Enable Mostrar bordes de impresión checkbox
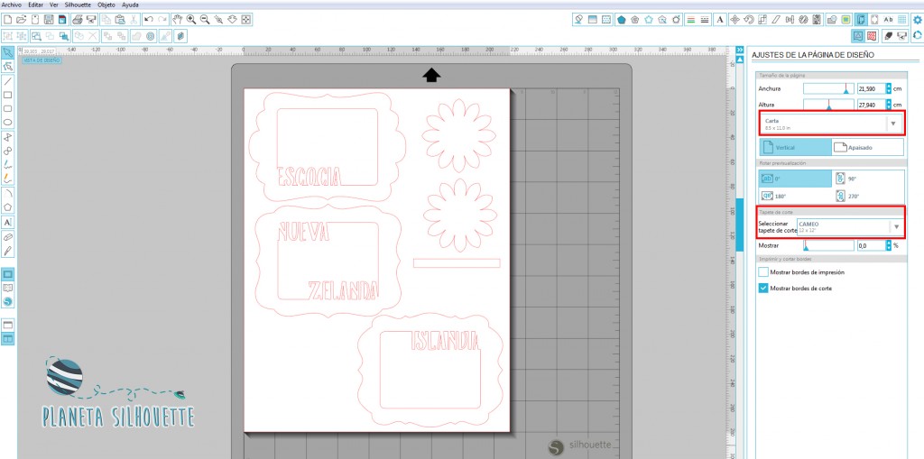Image resolution: width=924 pixels, height=459 pixels. pos(763,271)
